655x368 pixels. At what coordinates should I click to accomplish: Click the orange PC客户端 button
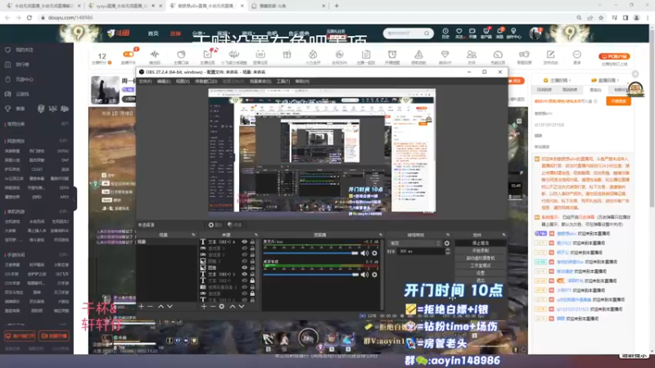coord(614,56)
